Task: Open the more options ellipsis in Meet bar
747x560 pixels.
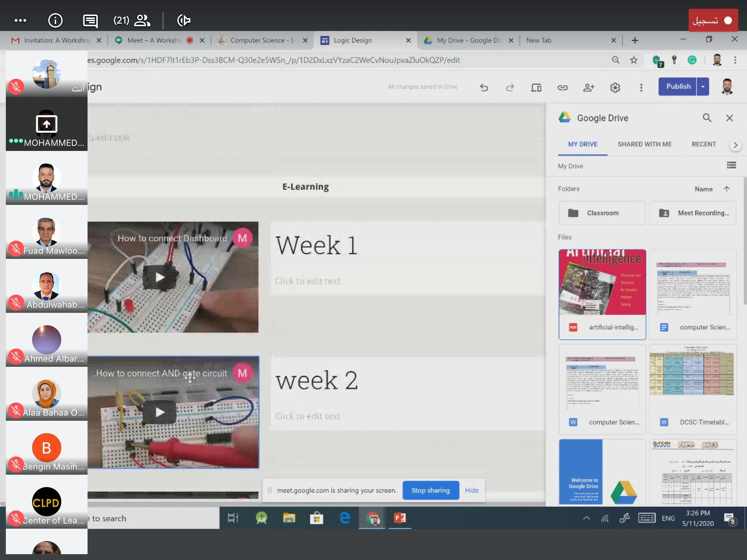Action: point(20,20)
